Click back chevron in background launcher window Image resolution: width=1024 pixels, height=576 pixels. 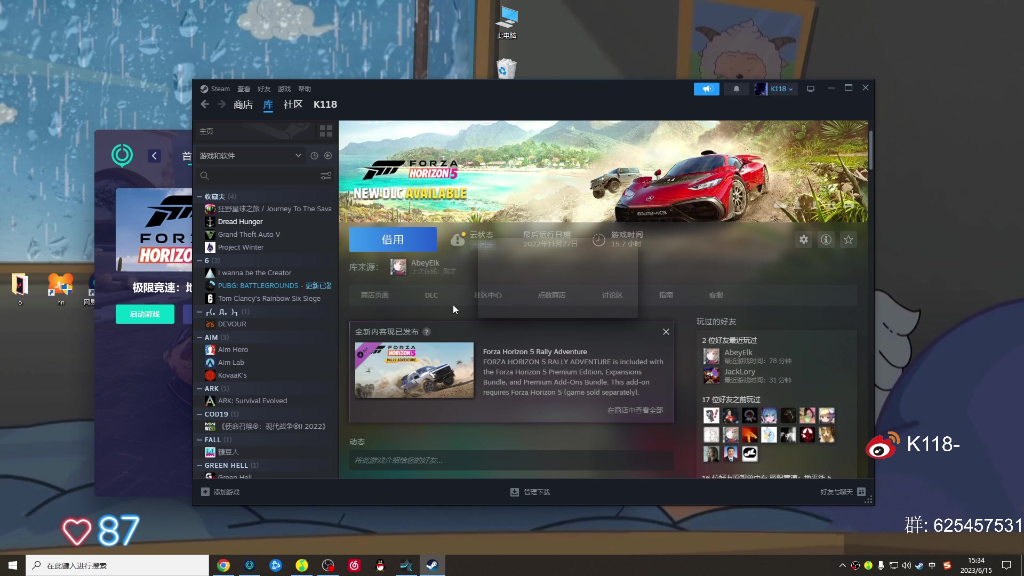(154, 156)
